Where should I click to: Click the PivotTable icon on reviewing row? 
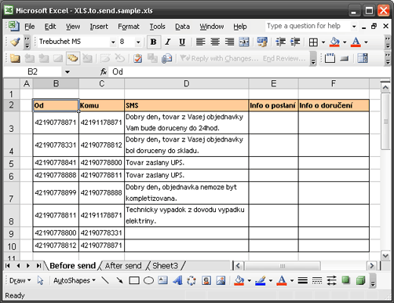[x=363, y=58]
